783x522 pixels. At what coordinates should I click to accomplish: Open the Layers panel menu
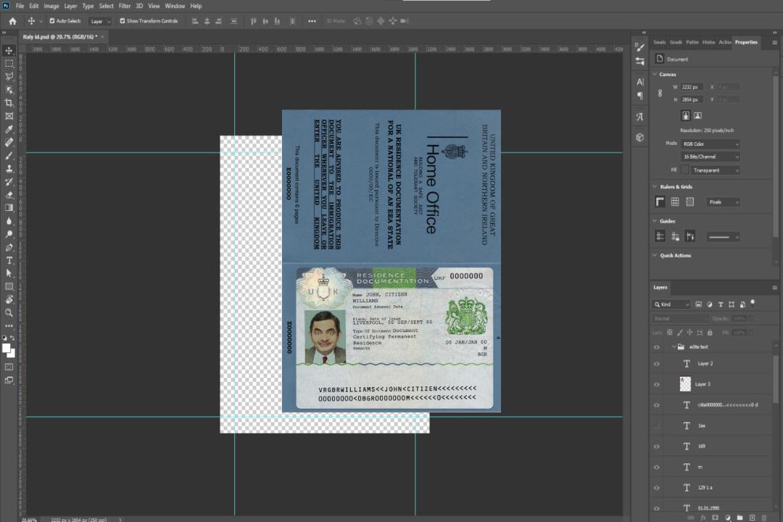[x=774, y=288]
